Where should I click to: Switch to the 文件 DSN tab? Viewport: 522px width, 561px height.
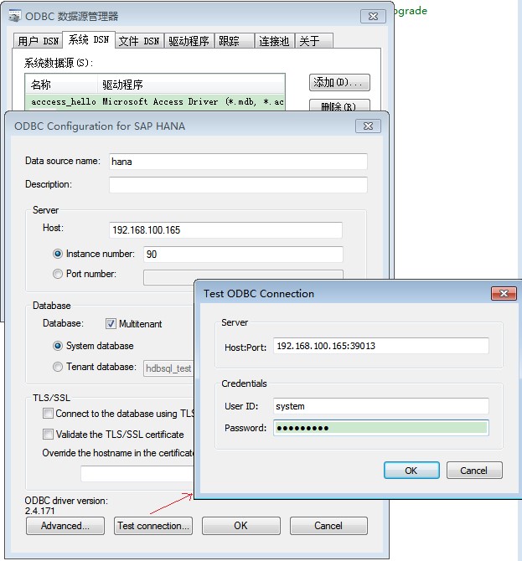[x=138, y=41]
